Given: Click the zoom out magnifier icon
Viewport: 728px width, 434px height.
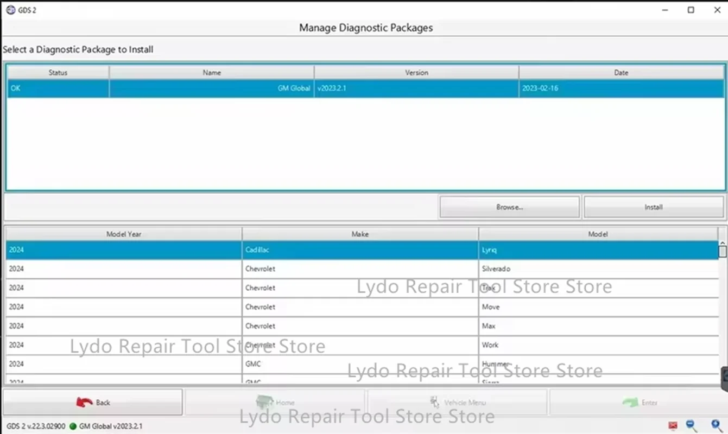Looking at the screenshot, I should [690, 425].
